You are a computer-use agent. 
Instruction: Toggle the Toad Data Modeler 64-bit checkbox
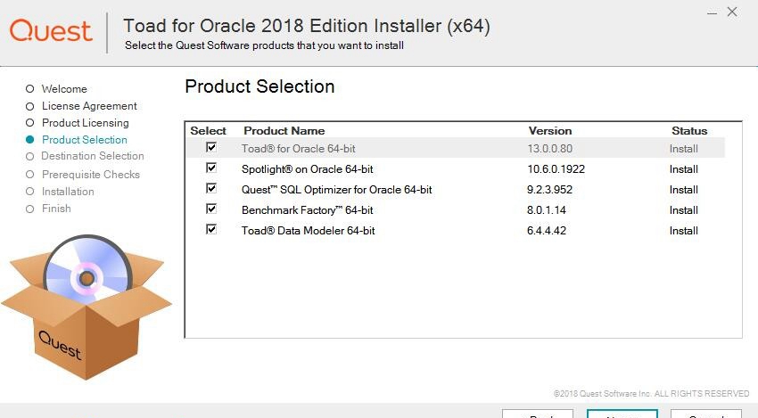[211, 229]
